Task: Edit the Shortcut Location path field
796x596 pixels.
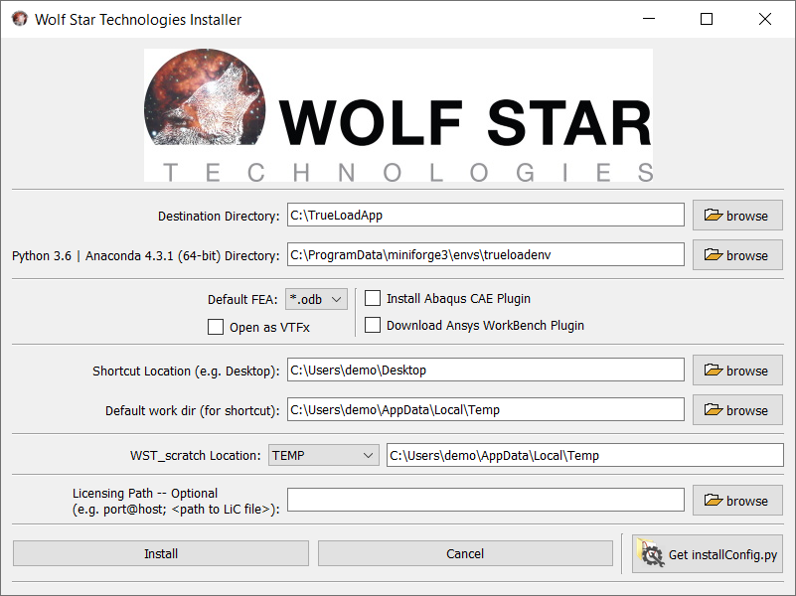Action: coord(486,370)
